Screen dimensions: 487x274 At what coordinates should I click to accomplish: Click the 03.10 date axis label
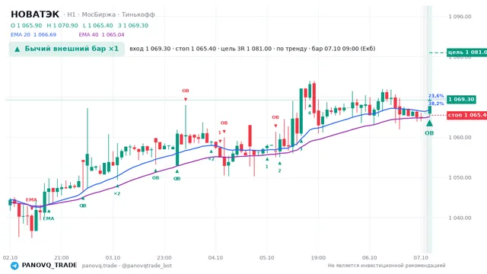tap(113, 258)
